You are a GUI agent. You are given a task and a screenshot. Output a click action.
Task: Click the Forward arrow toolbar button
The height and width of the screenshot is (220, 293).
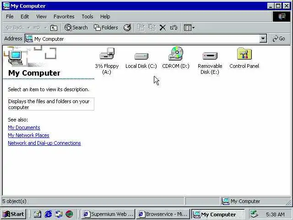(x=37, y=27)
